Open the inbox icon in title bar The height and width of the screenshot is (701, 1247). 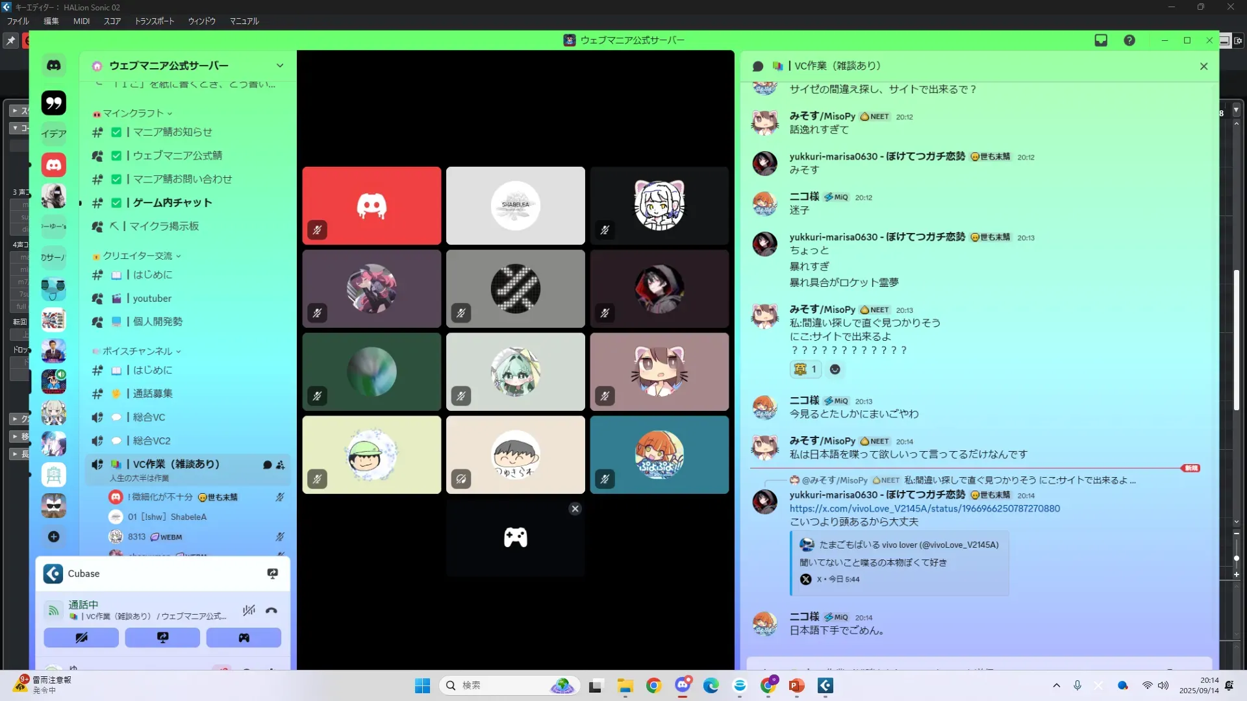[1101, 40]
